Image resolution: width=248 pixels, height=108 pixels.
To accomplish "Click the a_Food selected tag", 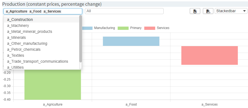I will pyautogui.click(x=35, y=11).
